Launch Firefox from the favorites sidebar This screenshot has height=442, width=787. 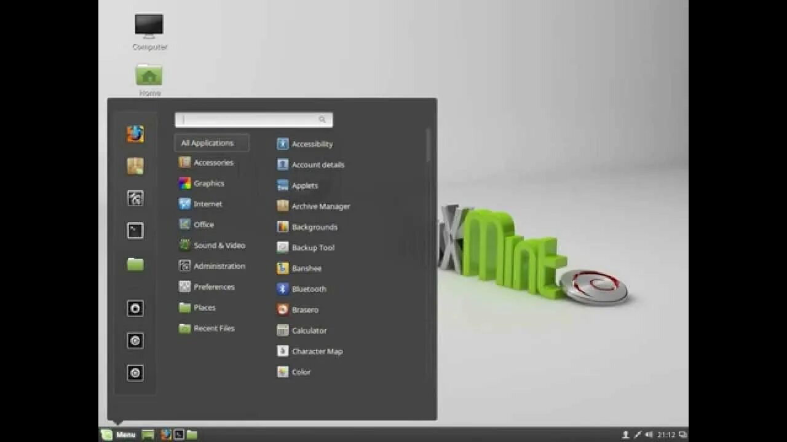135,134
